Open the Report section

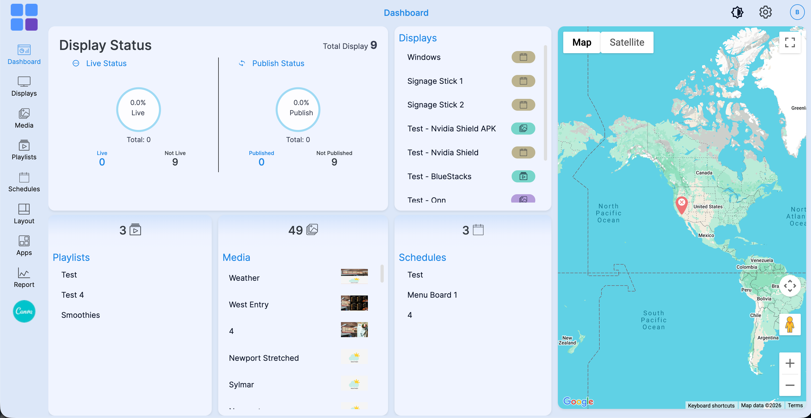coord(24,278)
